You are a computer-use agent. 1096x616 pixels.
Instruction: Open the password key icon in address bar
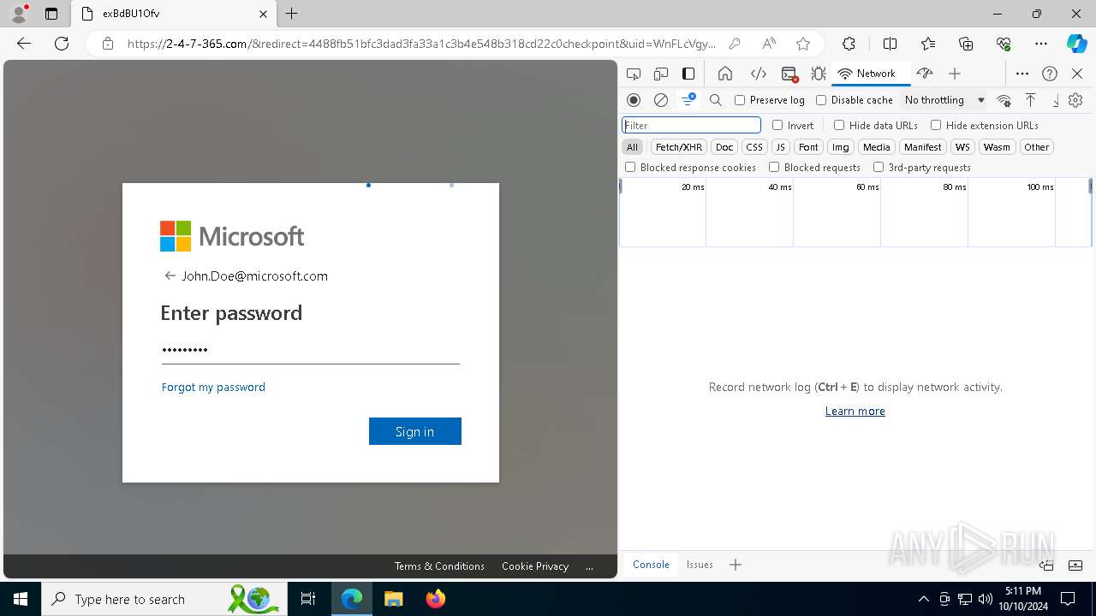click(x=735, y=44)
